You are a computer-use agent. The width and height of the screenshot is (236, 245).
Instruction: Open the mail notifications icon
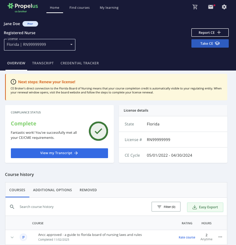click(x=211, y=7)
